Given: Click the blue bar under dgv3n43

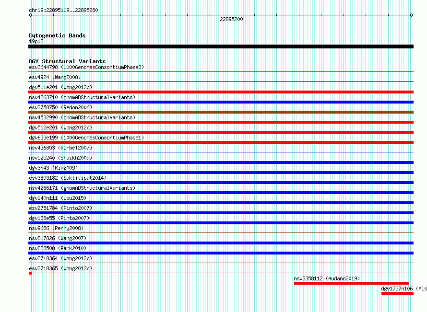Looking at the screenshot, I should point(221,173).
